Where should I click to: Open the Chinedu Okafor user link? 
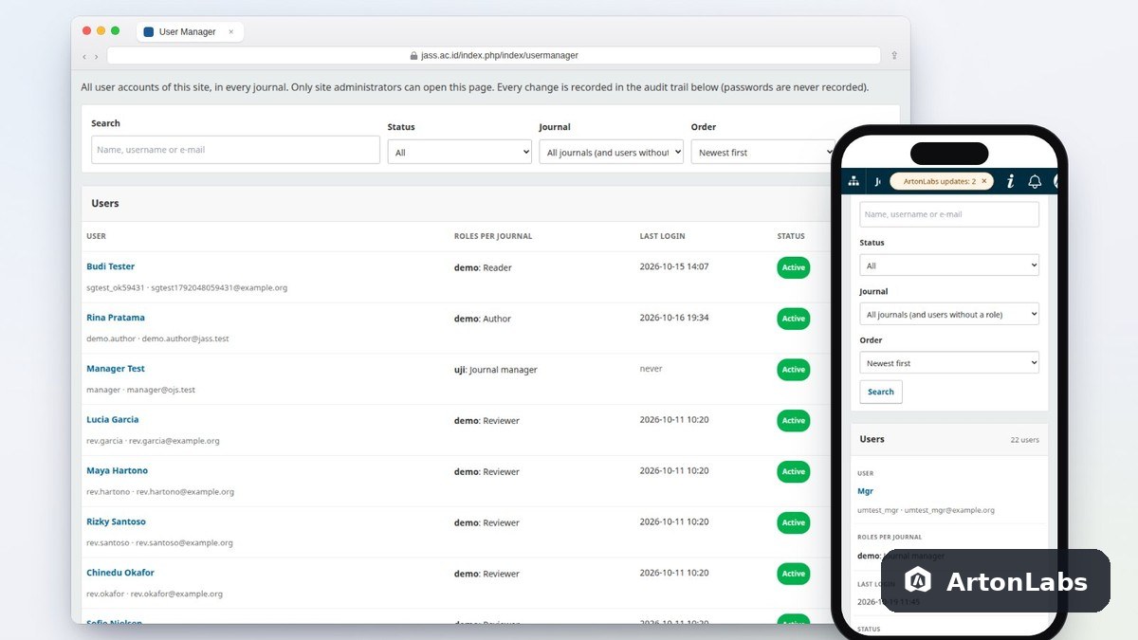[x=120, y=573]
